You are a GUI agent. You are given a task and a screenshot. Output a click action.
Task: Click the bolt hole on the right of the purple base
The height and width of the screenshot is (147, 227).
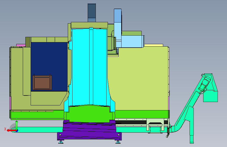point(119,135)
